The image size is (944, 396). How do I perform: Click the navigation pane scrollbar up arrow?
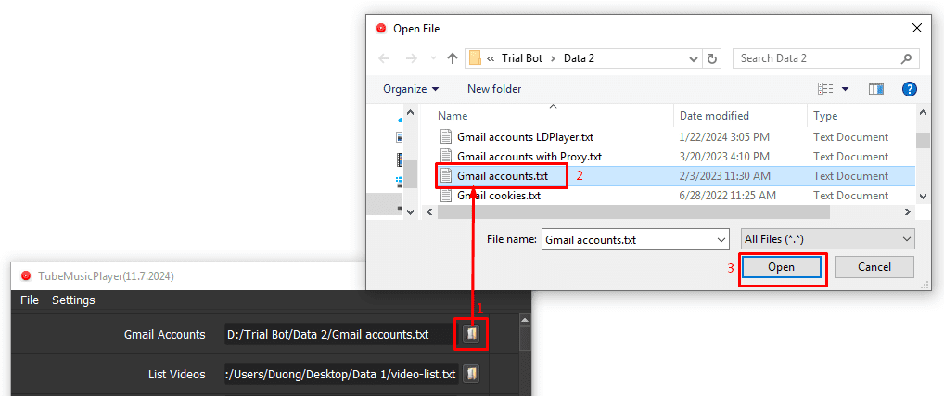point(410,113)
